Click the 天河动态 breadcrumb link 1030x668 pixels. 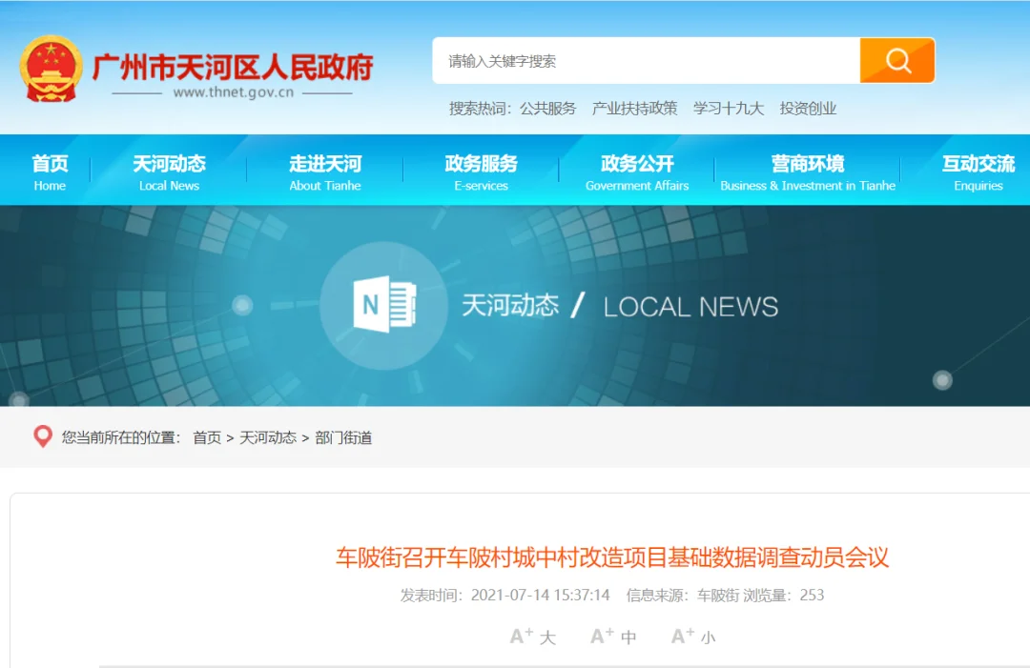(268, 437)
